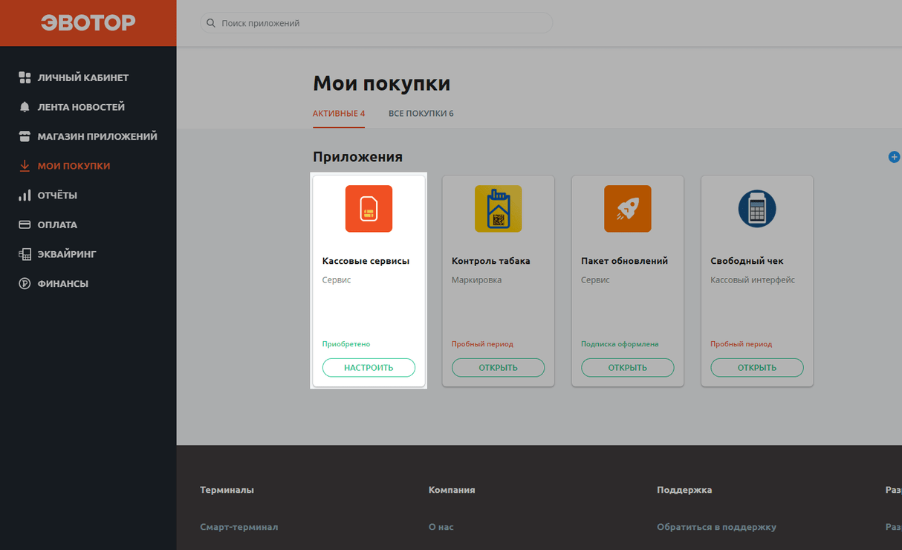Switch to the Активные 4 tab

(x=339, y=114)
